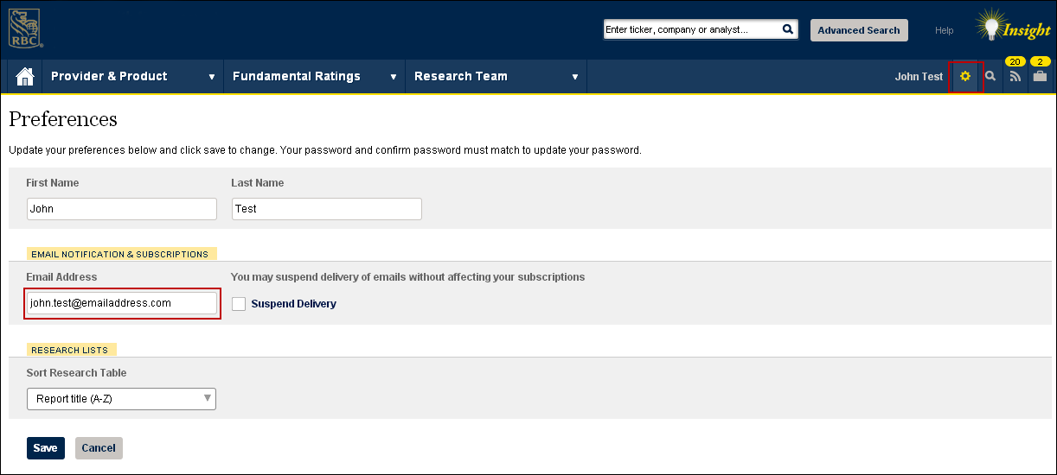Screen dimensions: 1057x475
Task: Click the magnifier icon in the navigation bar
Action: tap(990, 77)
